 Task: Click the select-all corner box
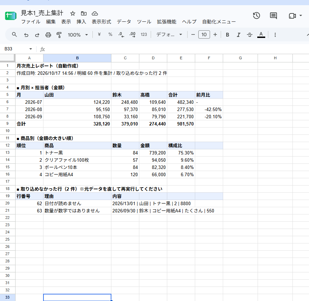8,58
